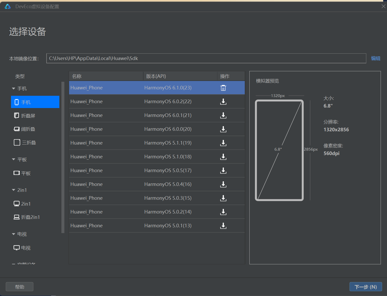Download the HarmonyOS 5.0.1(13) image
This screenshot has height=296, width=387.
[223, 226]
